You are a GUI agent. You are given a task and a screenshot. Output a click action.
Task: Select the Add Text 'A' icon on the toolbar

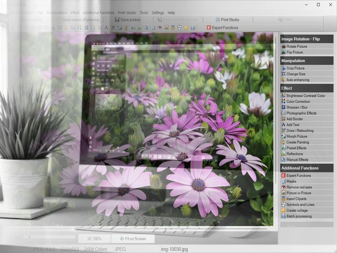click(106, 27)
